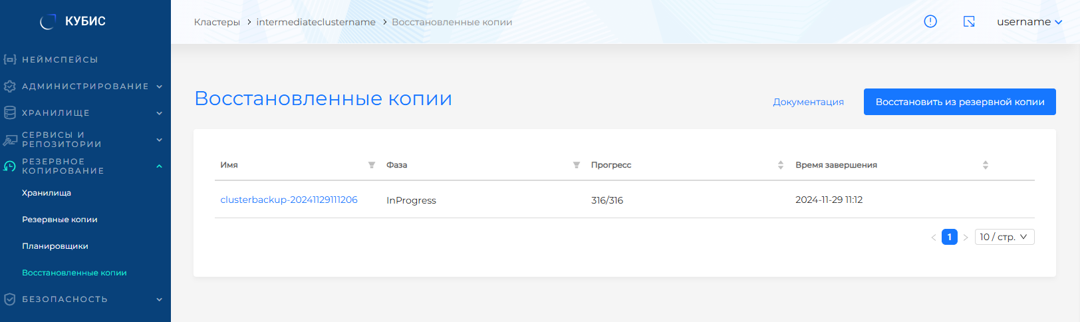
Task: Click the filter icon in Фаза column
Action: [577, 165]
